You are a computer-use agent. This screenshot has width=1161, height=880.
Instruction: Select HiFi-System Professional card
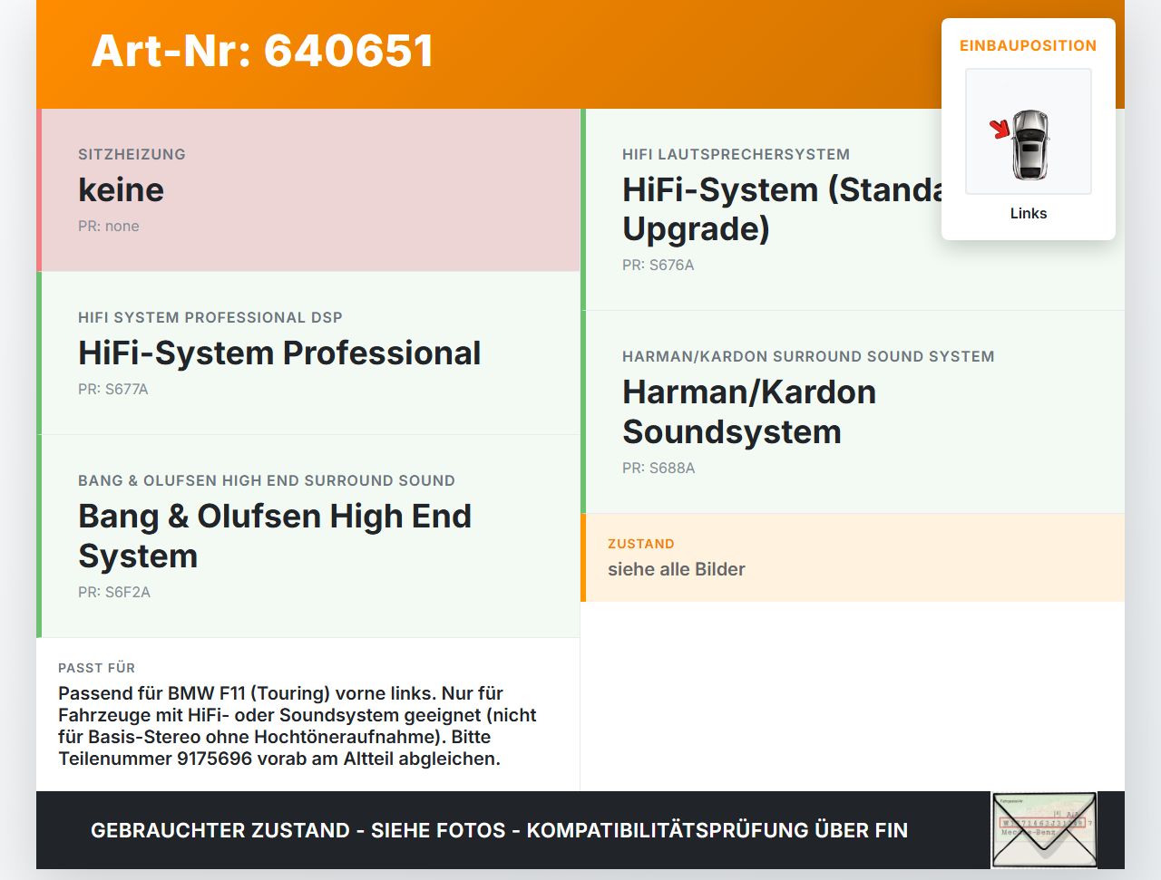coord(308,353)
